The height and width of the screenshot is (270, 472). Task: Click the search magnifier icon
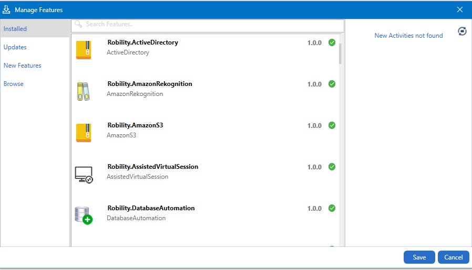[78, 24]
